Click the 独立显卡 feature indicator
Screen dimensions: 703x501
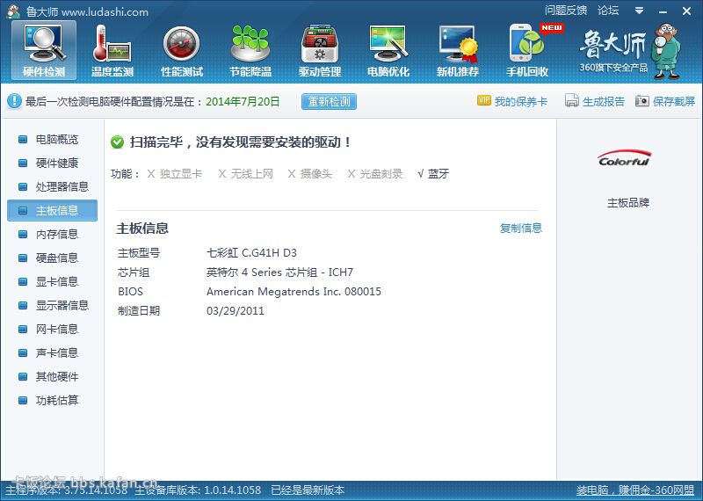tap(174, 173)
